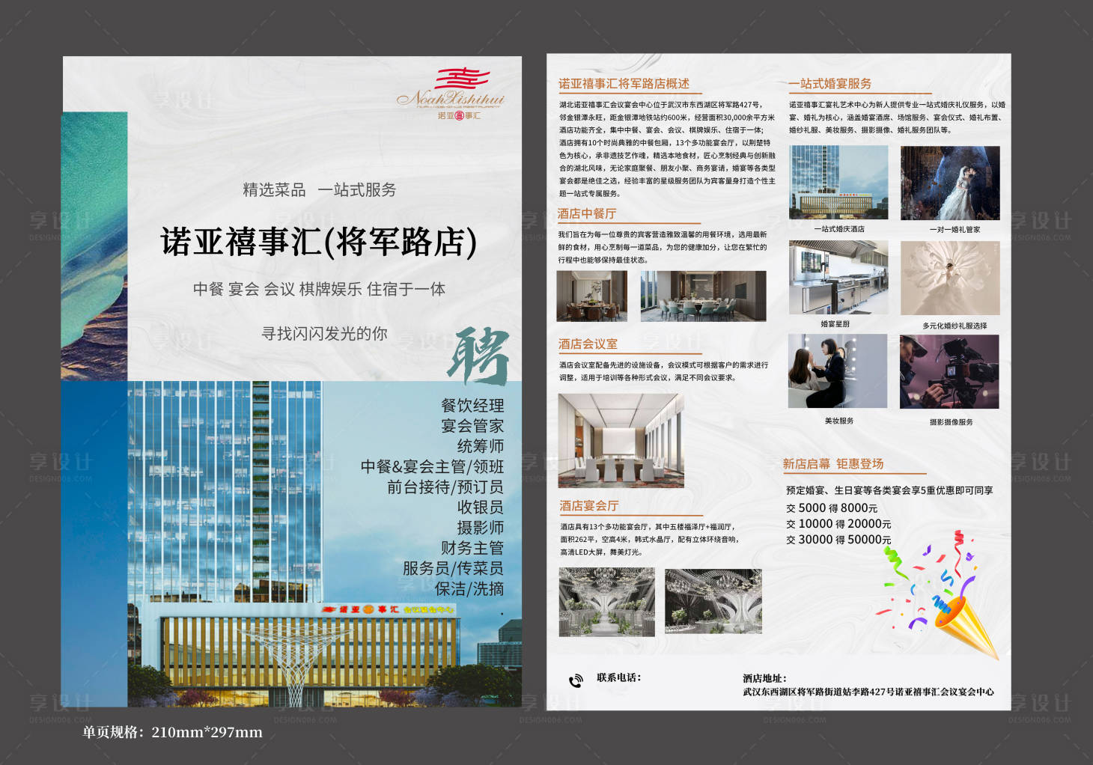Click the heading 诺亚禧事汇将军路店概述
Screen dimensions: 1093x765
coord(624,84)
